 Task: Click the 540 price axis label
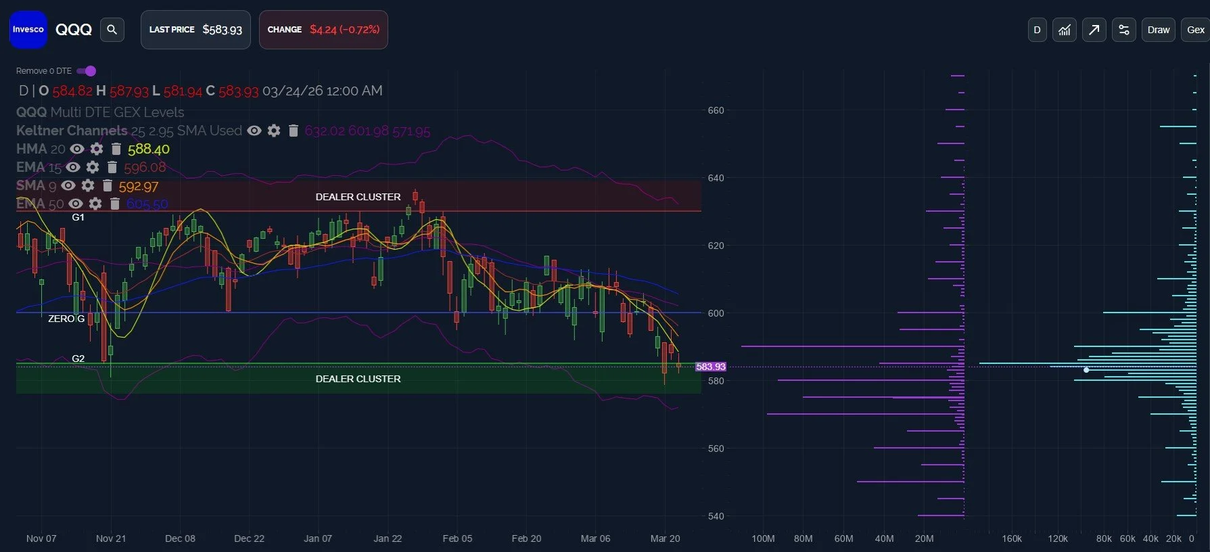tap(716, 516)
